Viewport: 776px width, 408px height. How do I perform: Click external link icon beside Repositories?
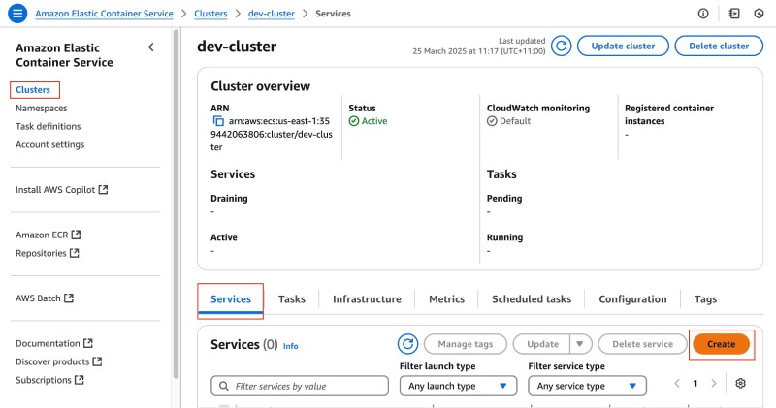75,253
